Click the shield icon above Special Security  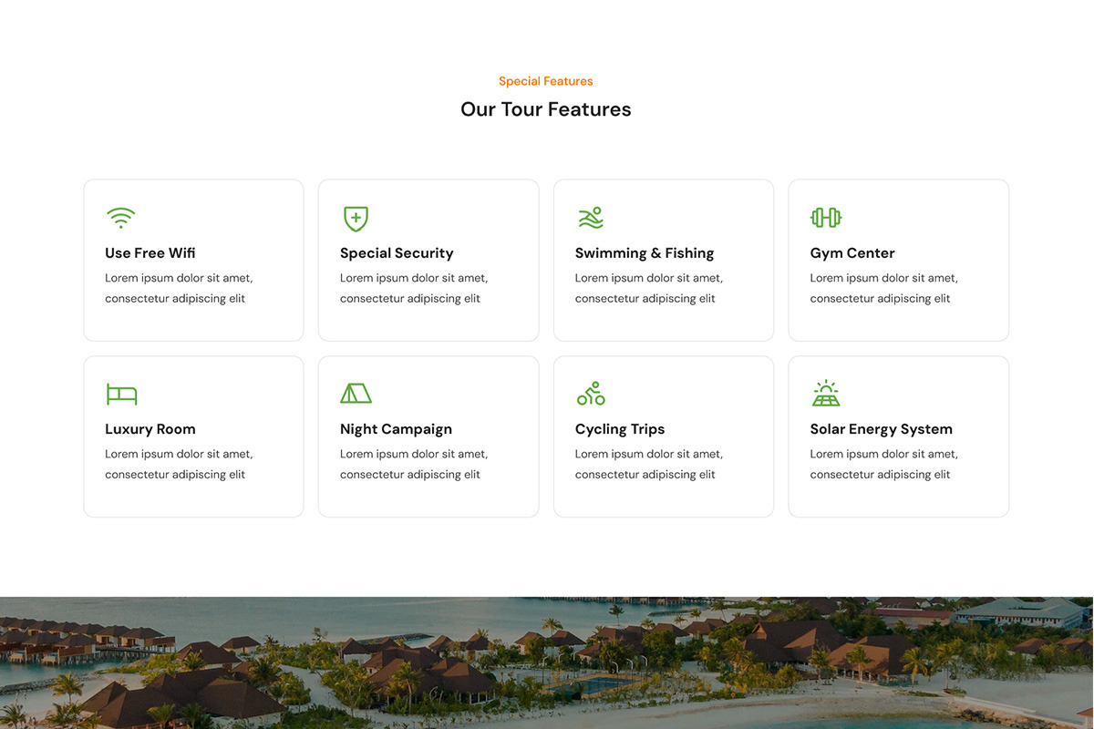coord(356,219)
